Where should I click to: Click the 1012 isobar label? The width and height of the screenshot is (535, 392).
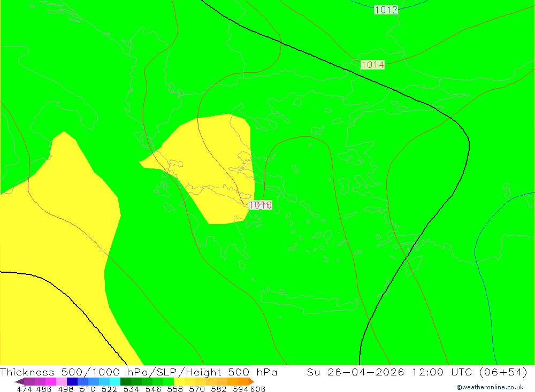386,10
